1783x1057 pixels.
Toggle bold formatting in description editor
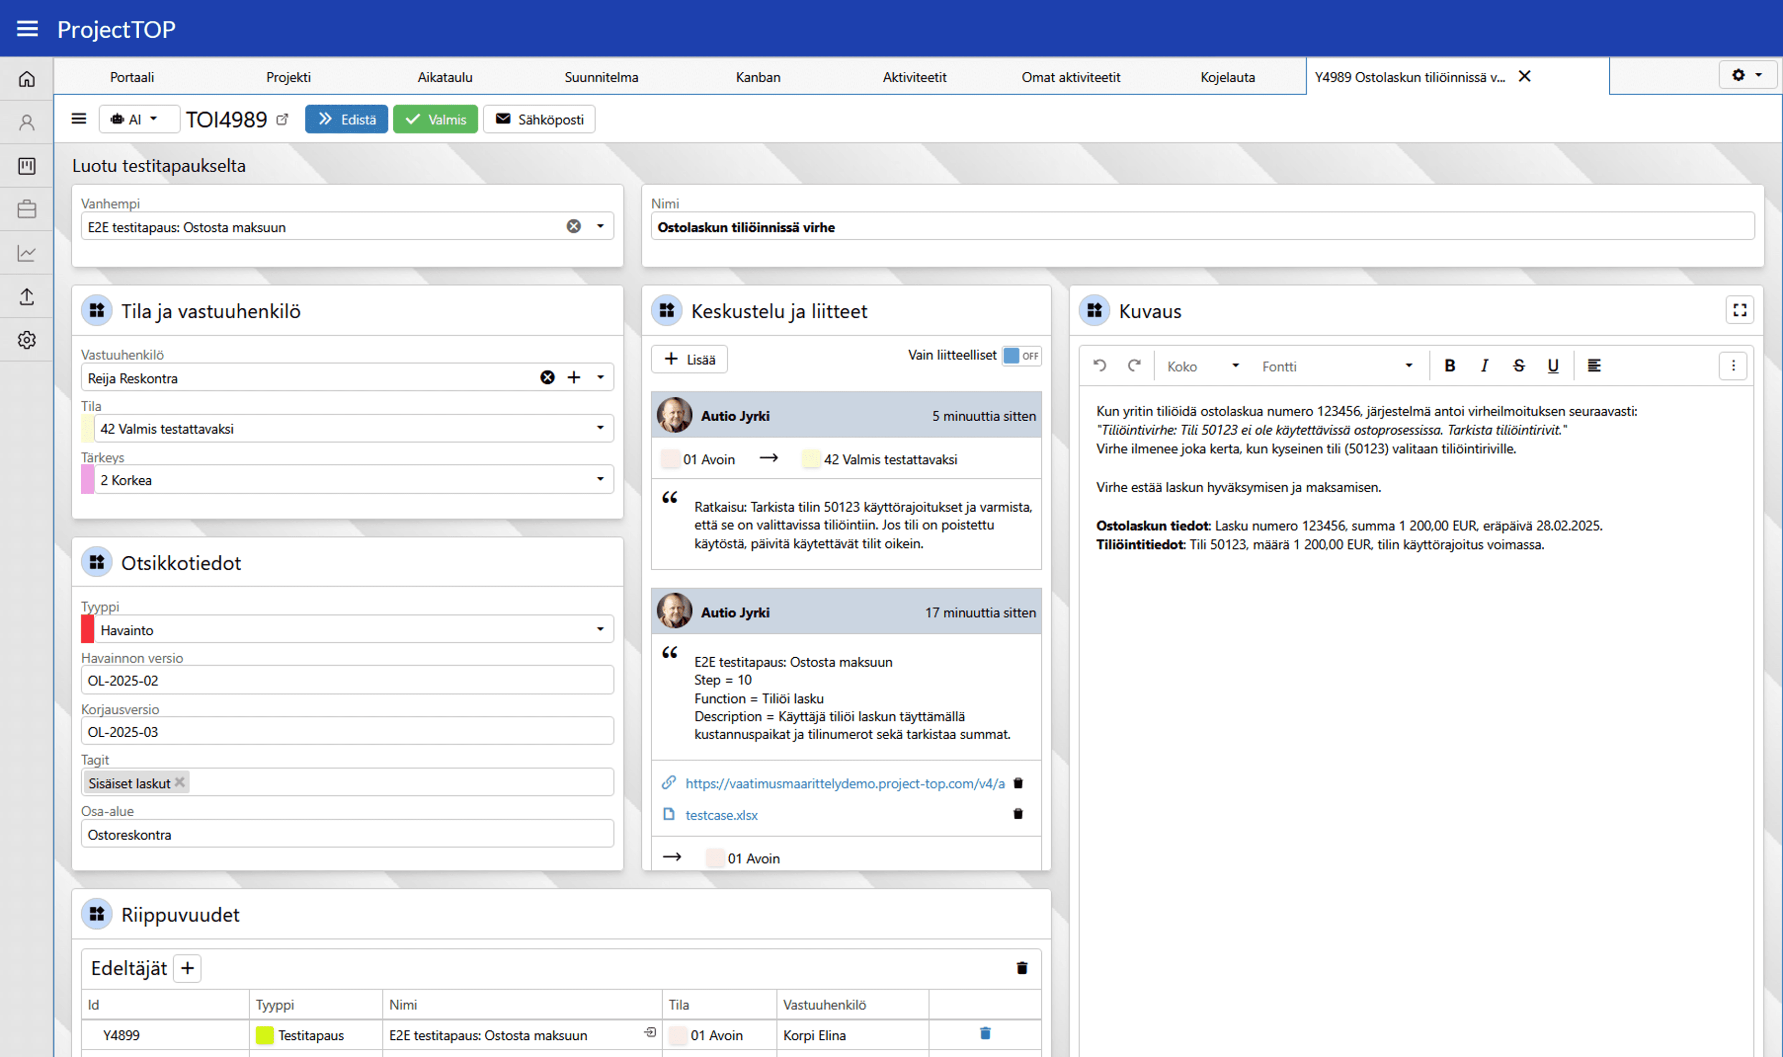click(1449, 365)
